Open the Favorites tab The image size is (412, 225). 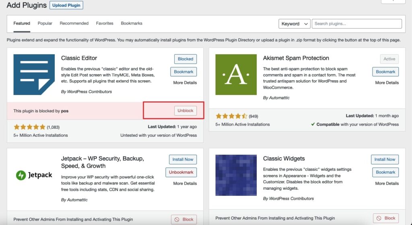105,23
